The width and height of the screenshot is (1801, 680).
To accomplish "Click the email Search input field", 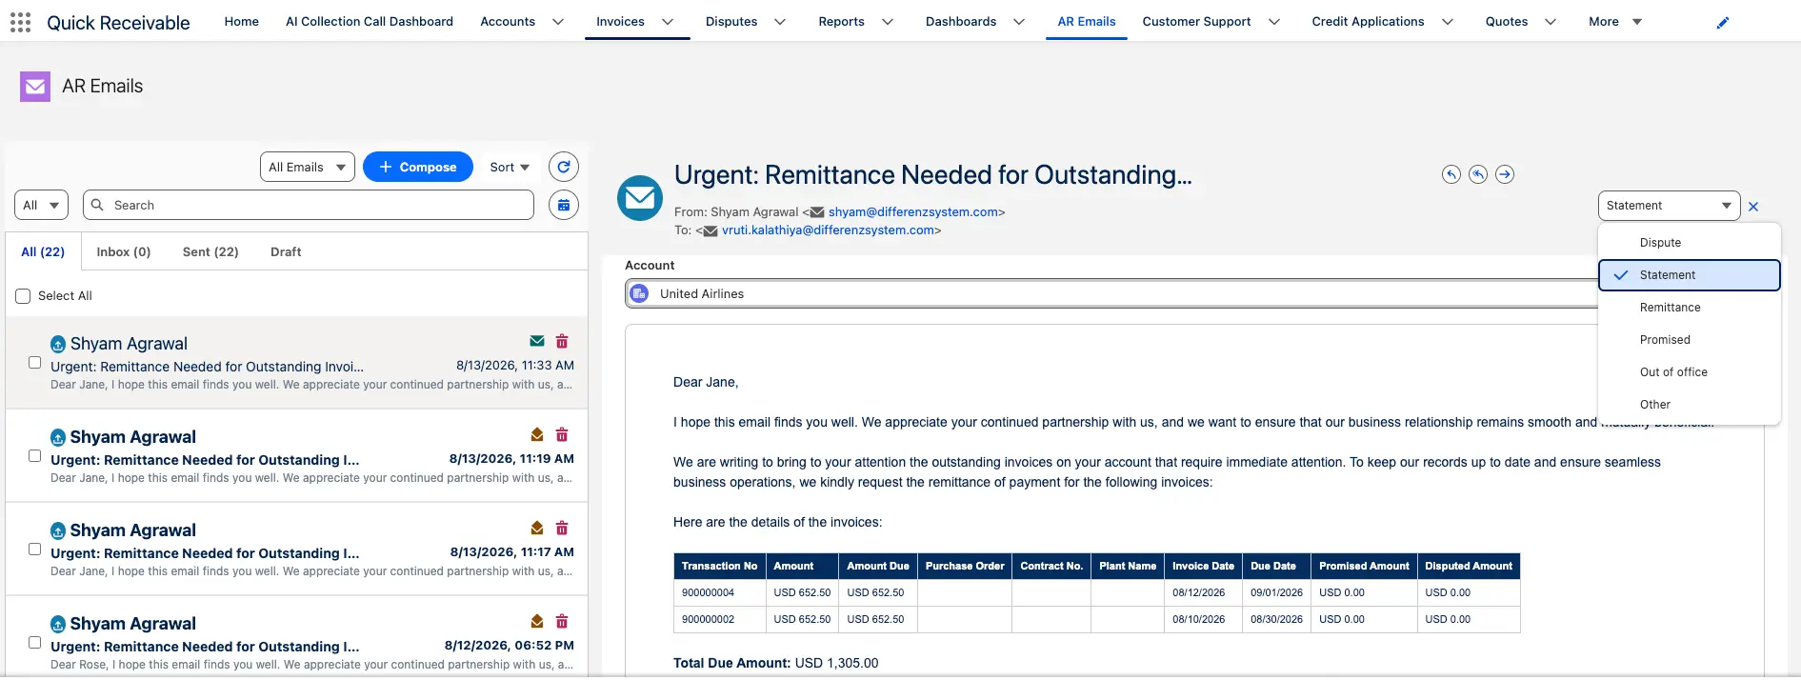I will [x=309, y=205].
